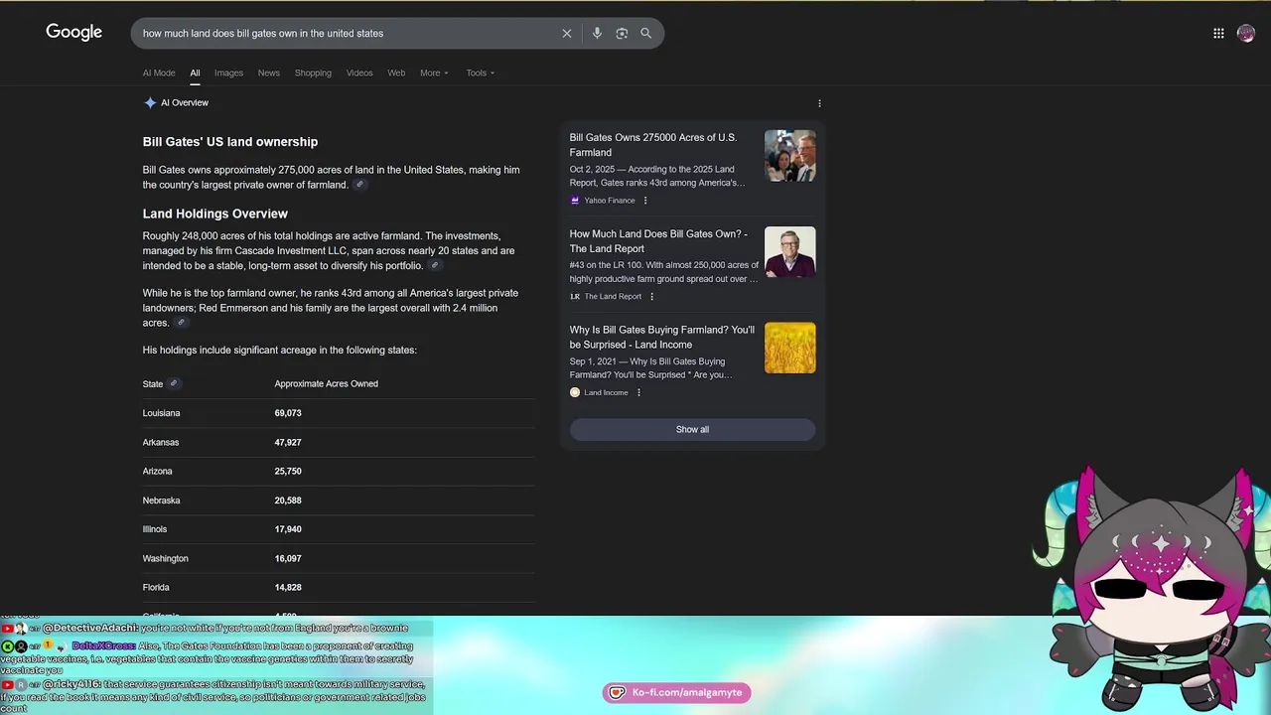Image resolution: width=1271 pixels, height=715 pixels.
Task: Open 'How Much Land Does Bill Gates Own' link
Action: point(658,241)
